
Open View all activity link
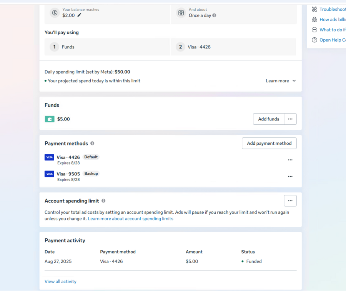pos(60,281)
